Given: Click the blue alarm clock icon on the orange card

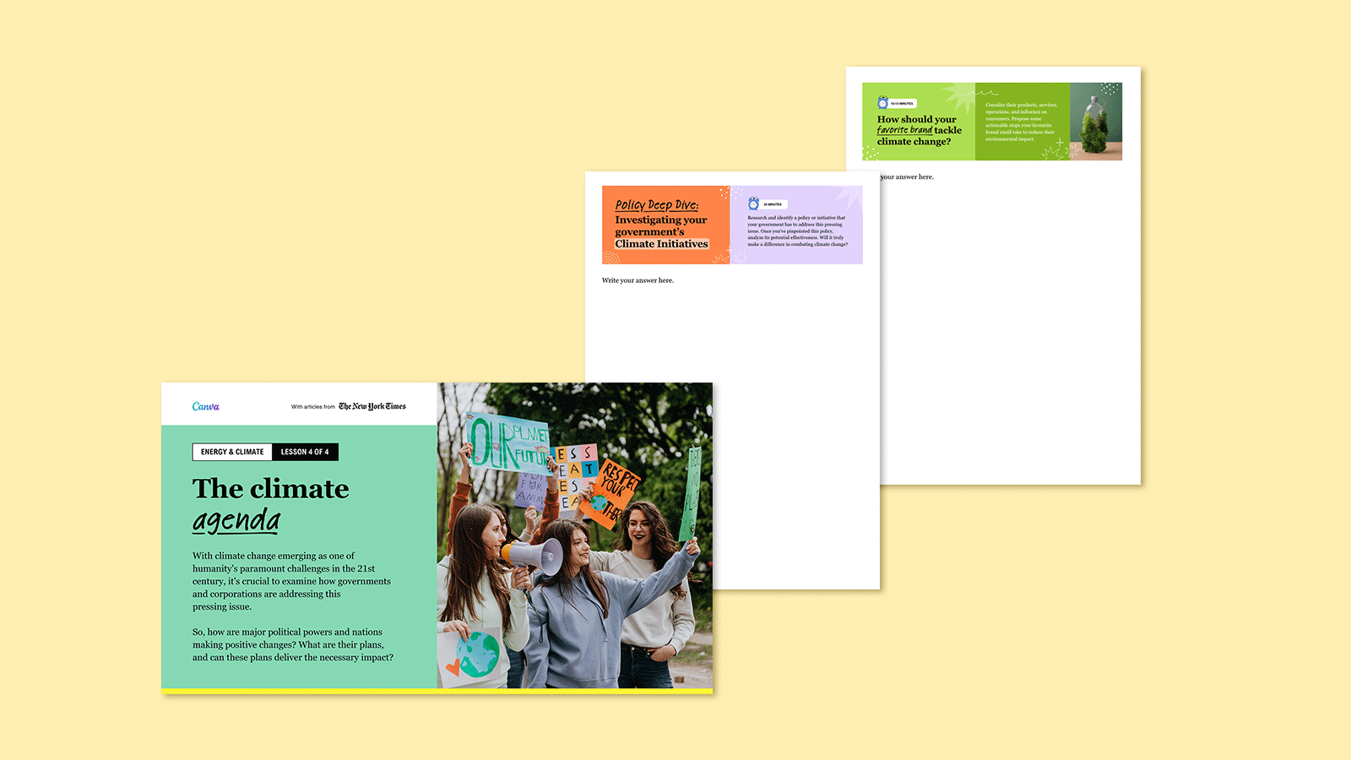Looking at the screenshot, I should [x=753, y=204].
